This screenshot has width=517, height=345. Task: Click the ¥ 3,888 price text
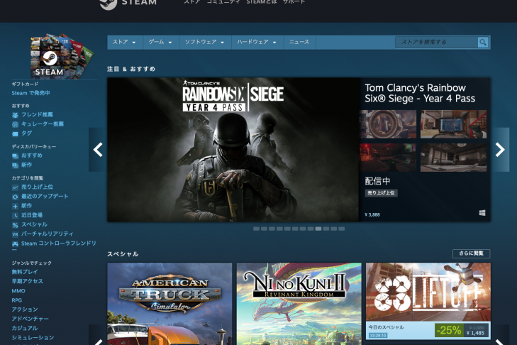point(372,214)
